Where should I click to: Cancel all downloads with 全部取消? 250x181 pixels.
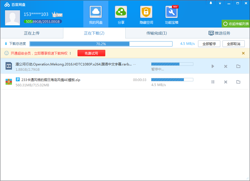[233, 44]
